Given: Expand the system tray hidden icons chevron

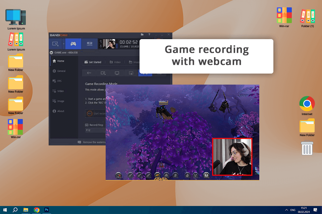Looking at the screenshot, I should [x=286, y=210].
